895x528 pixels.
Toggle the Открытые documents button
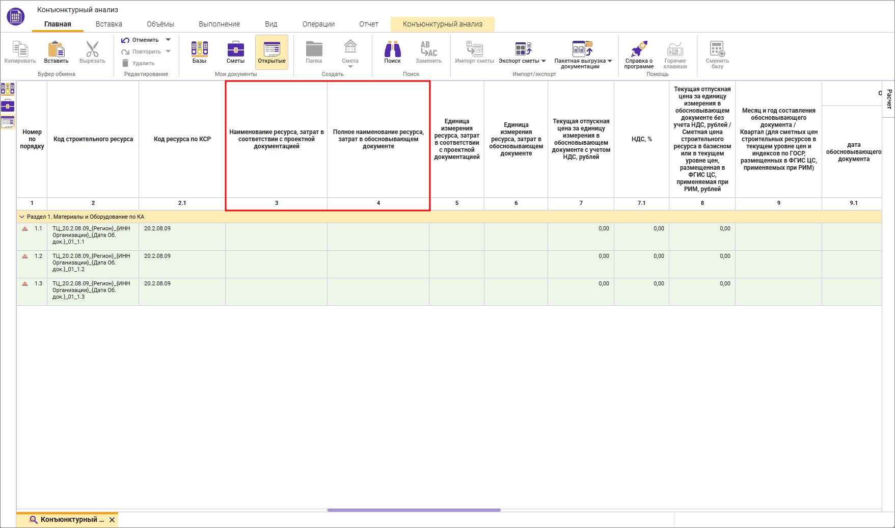272,52
